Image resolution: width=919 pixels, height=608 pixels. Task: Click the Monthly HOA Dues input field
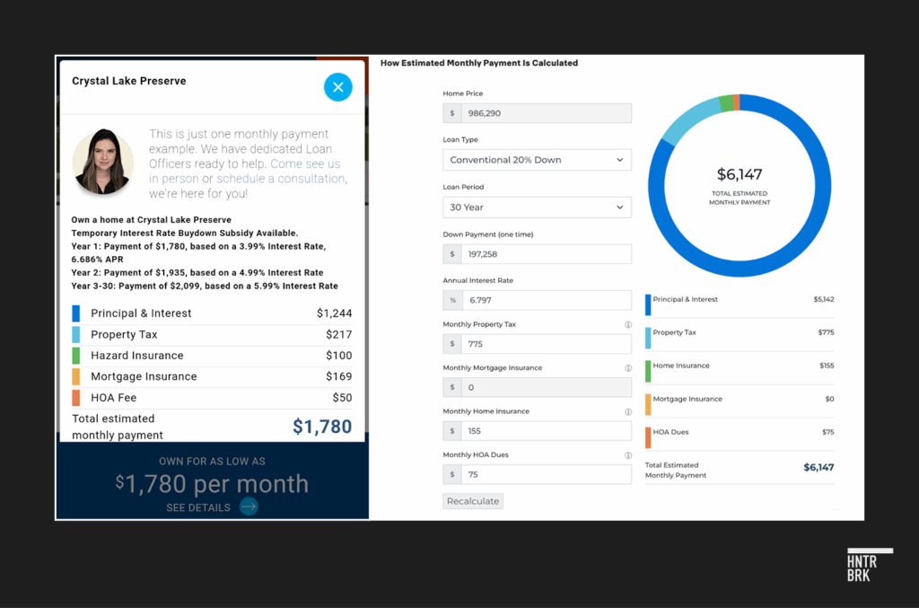545,475
